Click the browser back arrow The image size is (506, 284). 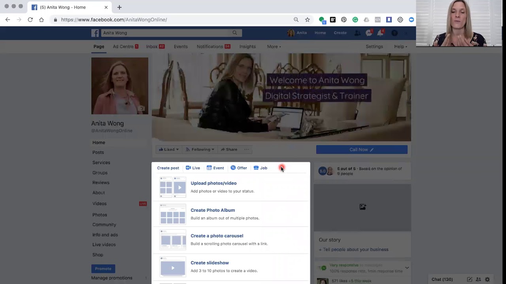(x=8, y=20)
